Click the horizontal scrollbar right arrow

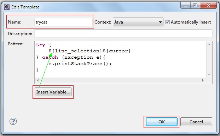tap(203, 80)
